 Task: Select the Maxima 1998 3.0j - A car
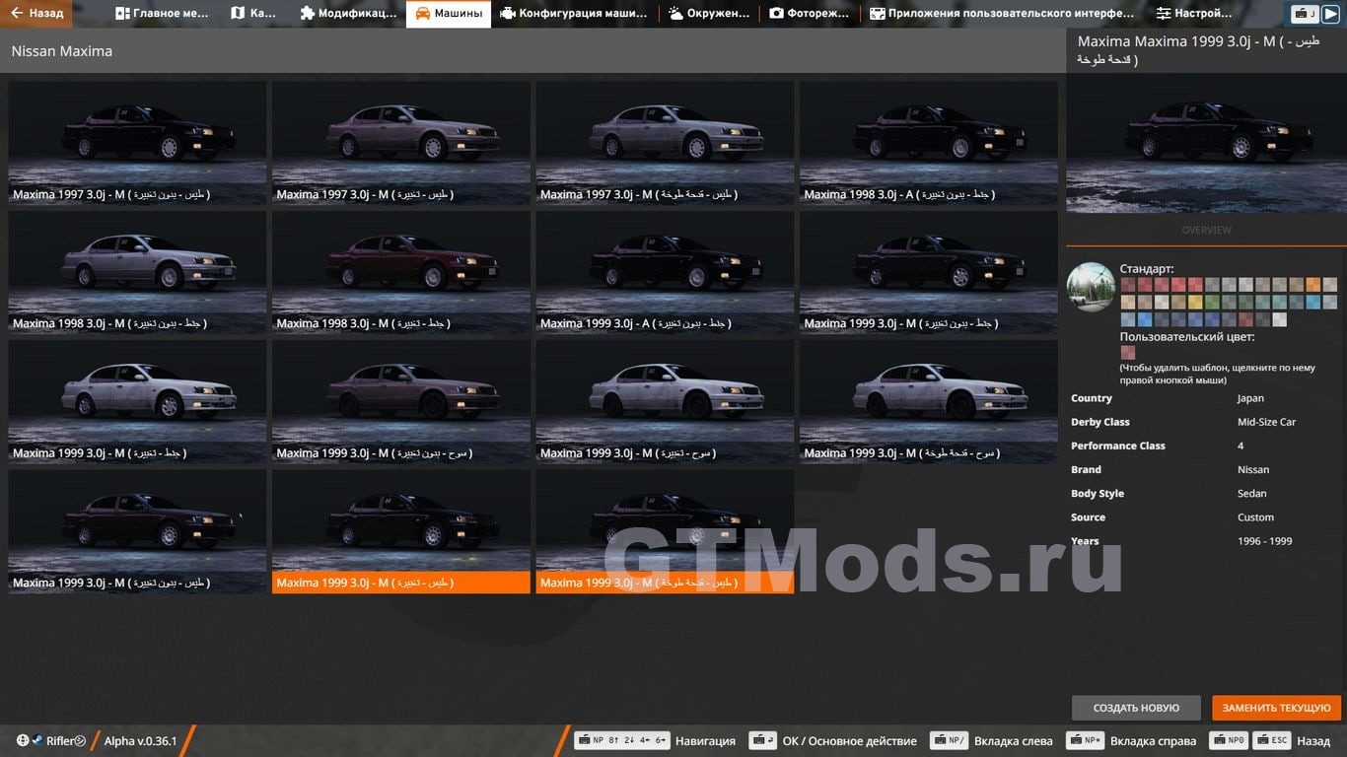click(x=929, y=143)
